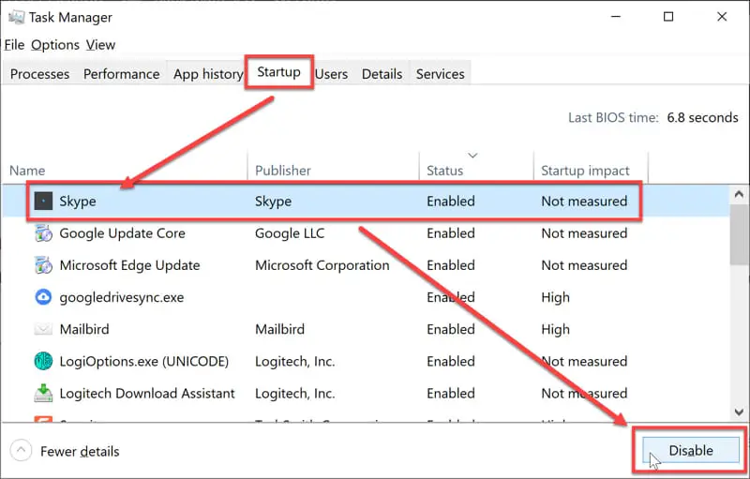Click the Skype app icon
The width and height of the screenshot is (750, 479).
(43, 202)
